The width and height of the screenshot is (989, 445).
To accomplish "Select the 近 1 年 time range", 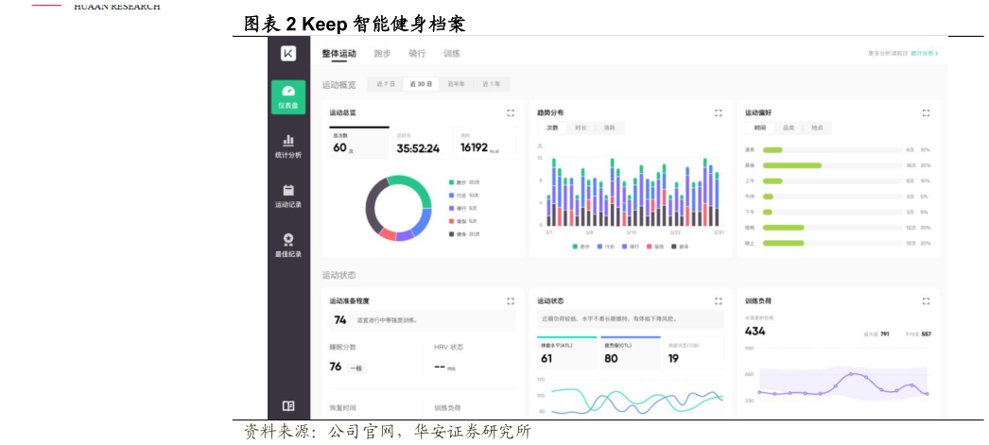I will (x=492, y=84).
